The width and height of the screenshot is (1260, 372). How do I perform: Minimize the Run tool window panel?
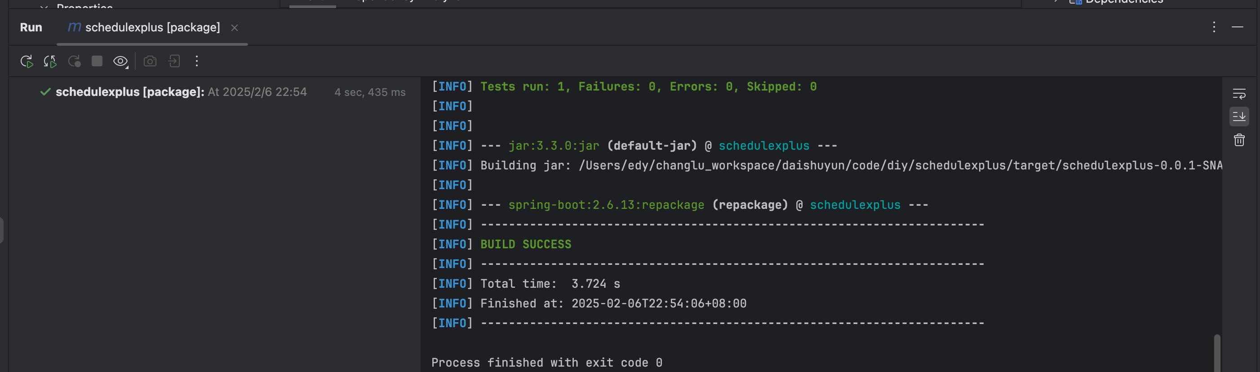point(1238,27)
